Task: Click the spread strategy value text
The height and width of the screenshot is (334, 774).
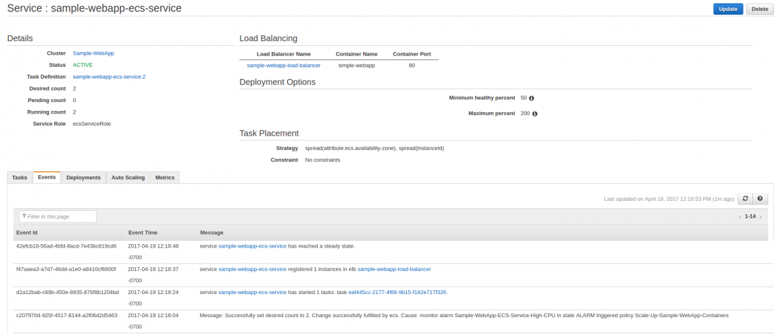Action: [374, 148]
